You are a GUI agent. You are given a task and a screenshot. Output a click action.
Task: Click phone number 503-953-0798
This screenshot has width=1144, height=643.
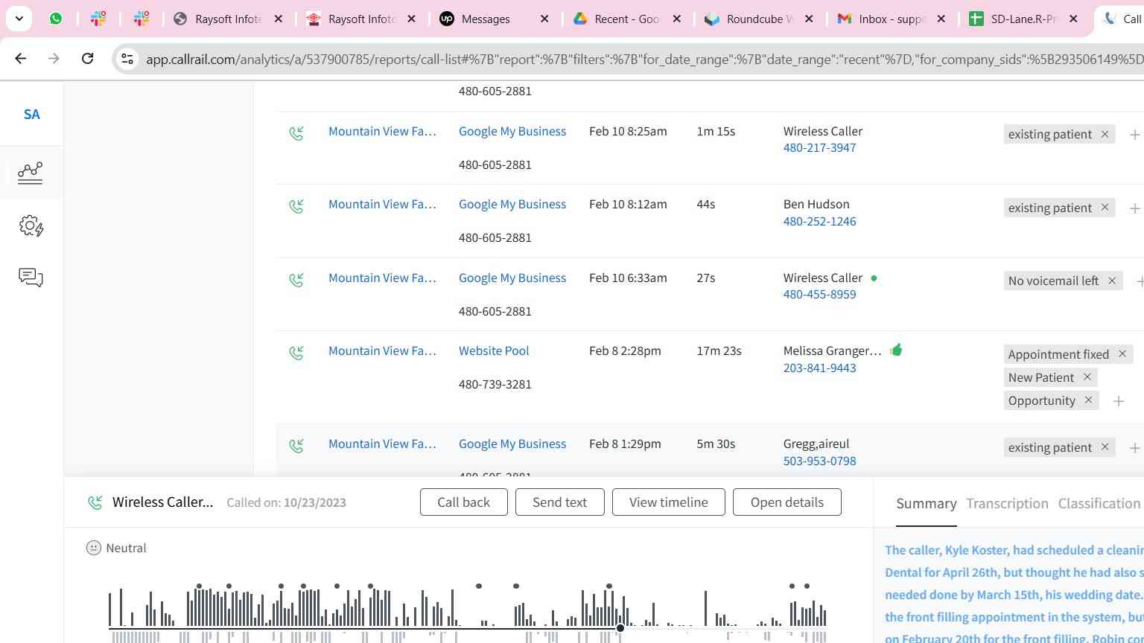click(819, 461)
